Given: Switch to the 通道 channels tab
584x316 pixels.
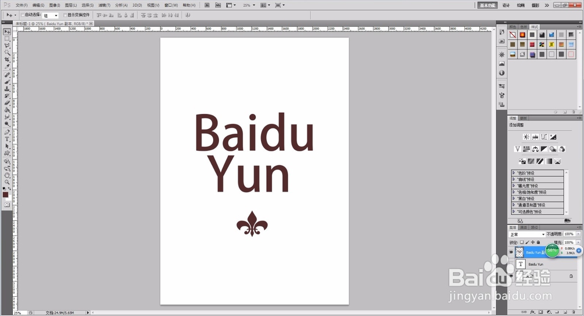Looking at the screenshot, I should 524,227.
